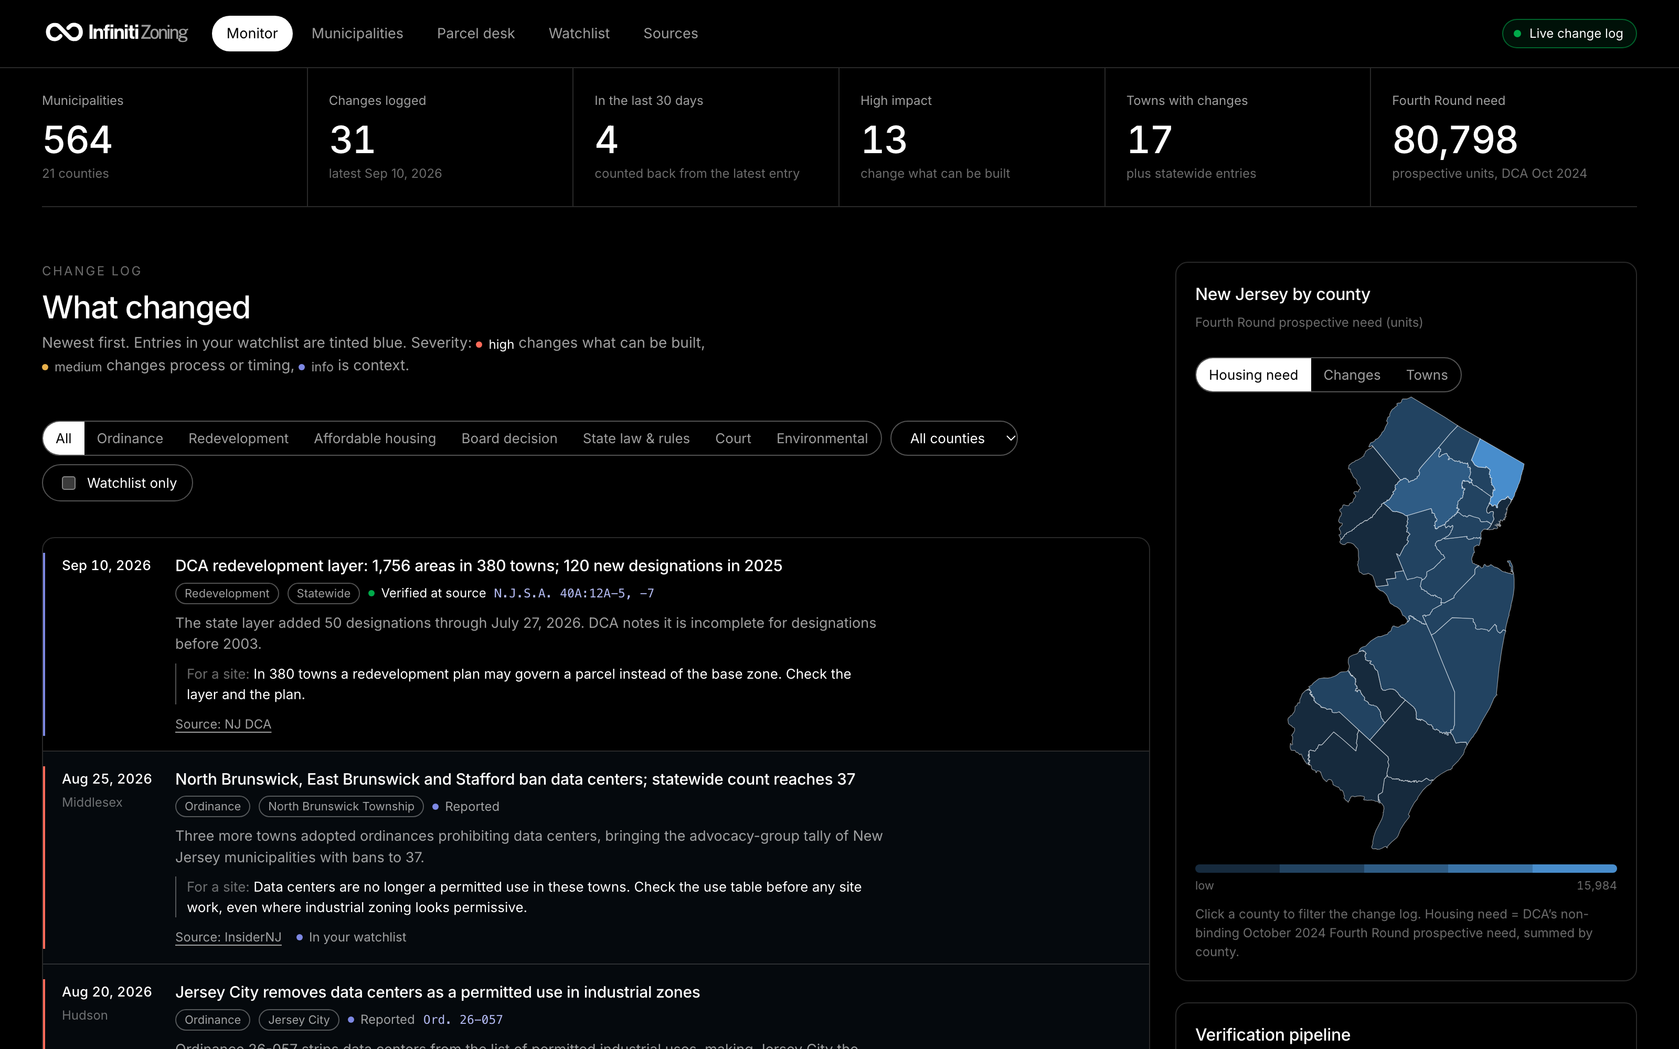Viewport: 1679px width, 1049px height.
Task: Click the southernmost county on the map
Action: click(x=1399, y=812)
